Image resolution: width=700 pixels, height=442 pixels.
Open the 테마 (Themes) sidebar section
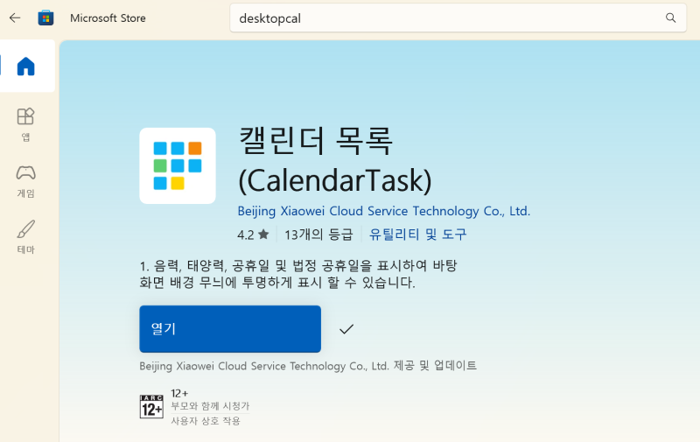pos(26,237)
